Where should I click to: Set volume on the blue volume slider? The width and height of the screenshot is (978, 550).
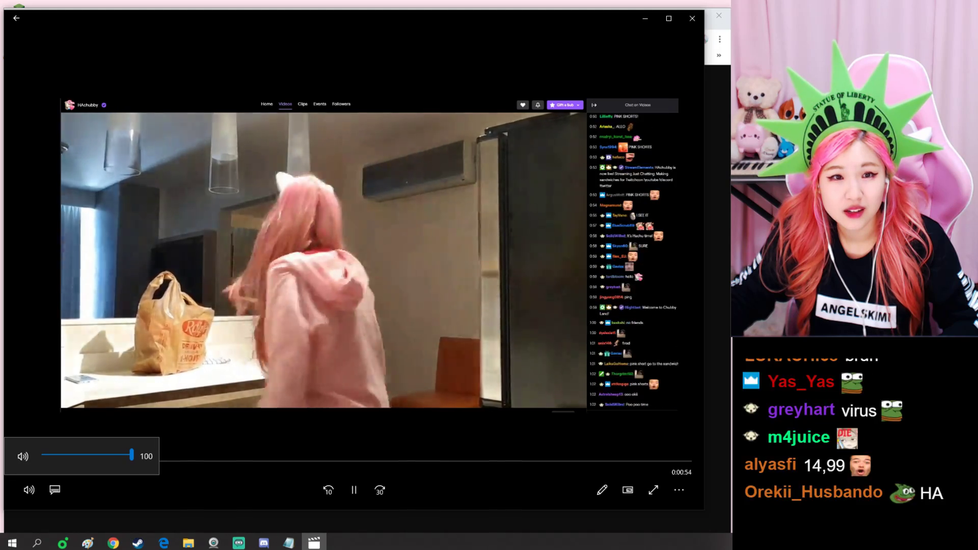tap(86, 455)
